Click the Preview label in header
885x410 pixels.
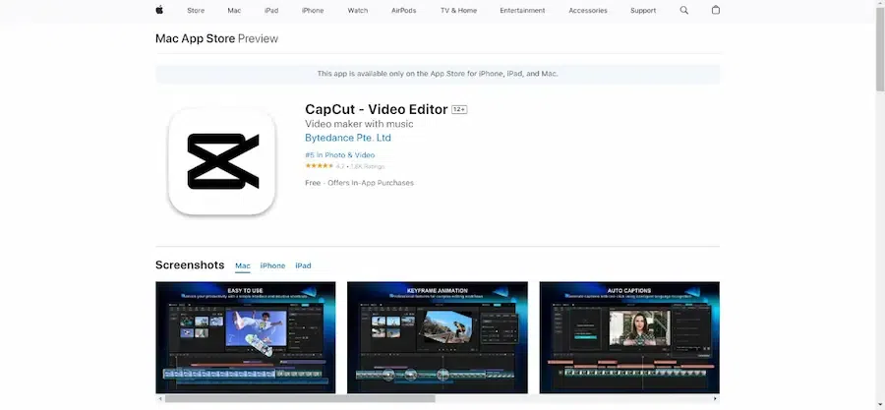coord(258,38)
